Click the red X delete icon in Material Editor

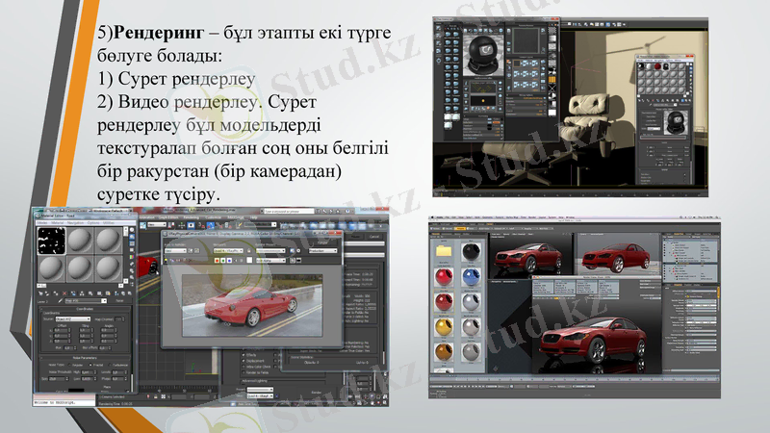(64, 293)
